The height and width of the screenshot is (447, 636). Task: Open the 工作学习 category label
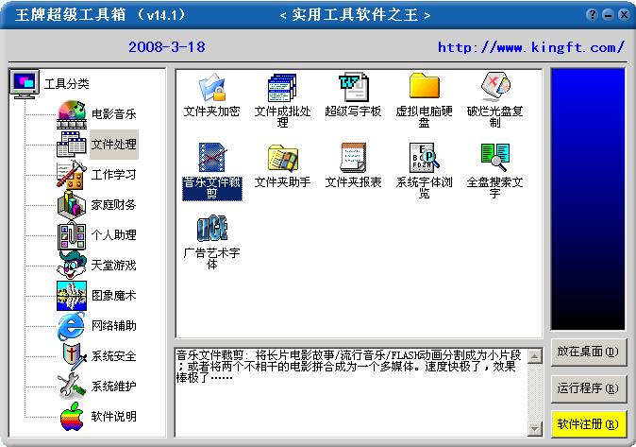pyautogui.click(x=113, y=175)
